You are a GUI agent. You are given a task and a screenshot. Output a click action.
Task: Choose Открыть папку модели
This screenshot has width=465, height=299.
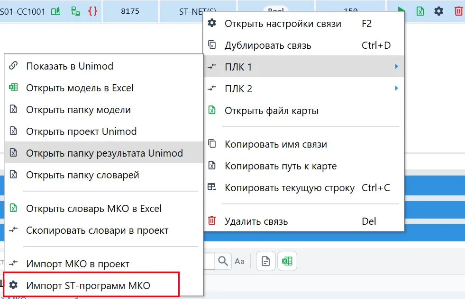[104, 110]
